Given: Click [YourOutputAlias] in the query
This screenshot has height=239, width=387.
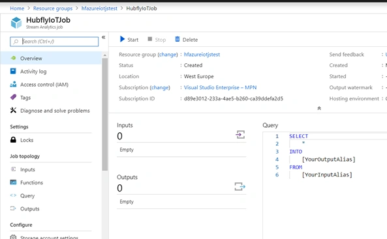Looking at the screenshot, I should click(328, 160).
